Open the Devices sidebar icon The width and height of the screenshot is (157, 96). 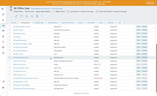[3, 26]
